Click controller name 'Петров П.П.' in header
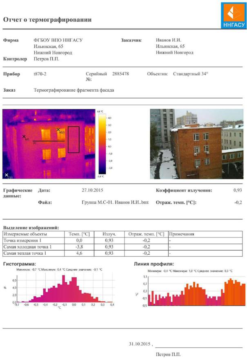This screenshot has width=247, height=362. [x=47, y=59]
